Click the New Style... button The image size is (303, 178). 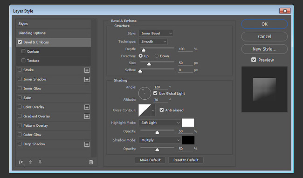264,49
